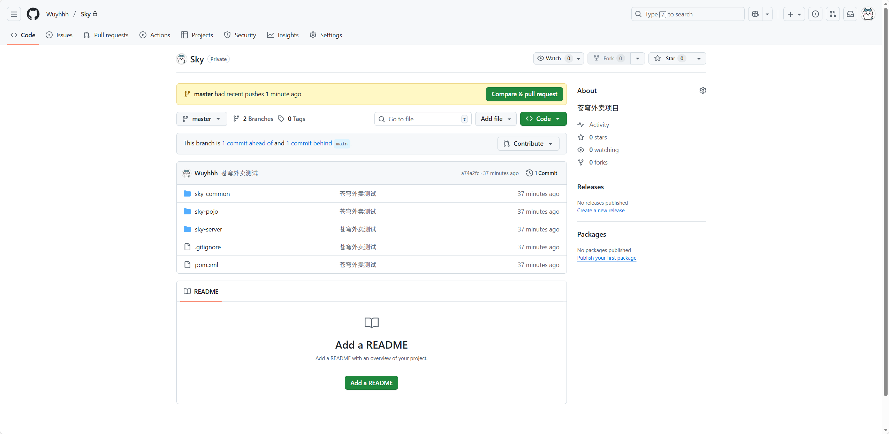Click the pull requests icon in header
This screenshot has width=889, height=434.
833,14
